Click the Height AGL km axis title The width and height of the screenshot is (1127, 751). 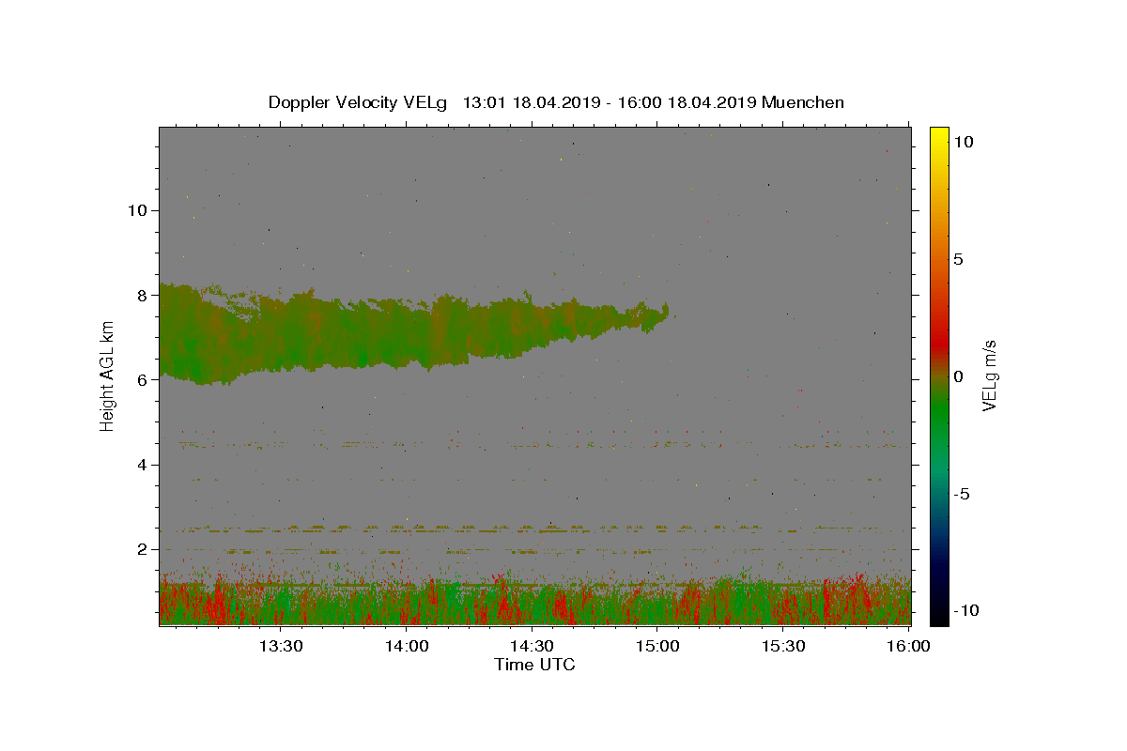click(x=107, y=375)
